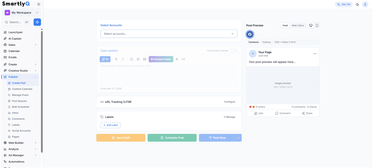Screen dimensions: 373x168
Task: Switch preview to desktop view icon
Action: [311, 25]
